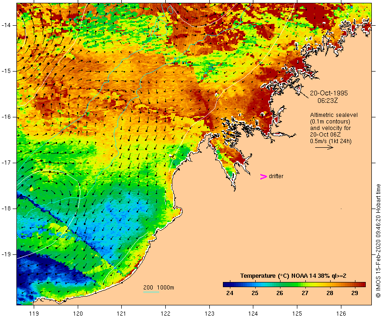
Task: Click the '200 1000m' depth legend text
Action: coord(159,288)
